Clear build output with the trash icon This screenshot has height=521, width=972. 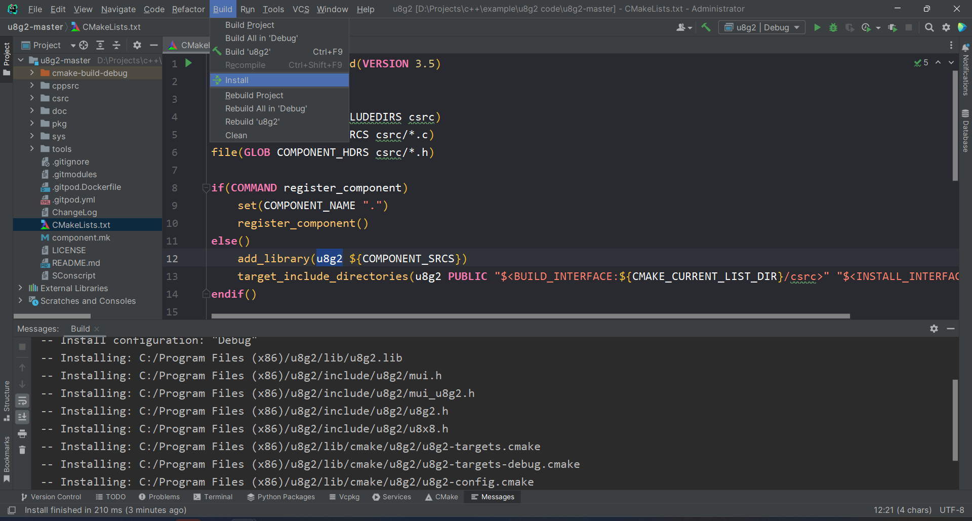[x=22, y=450]
